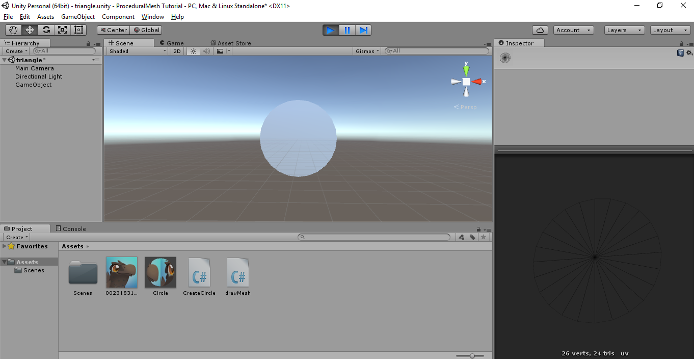The image size is (694, 359).
Task: Toggle Center pivot mode button
Action: click(113, 30)
